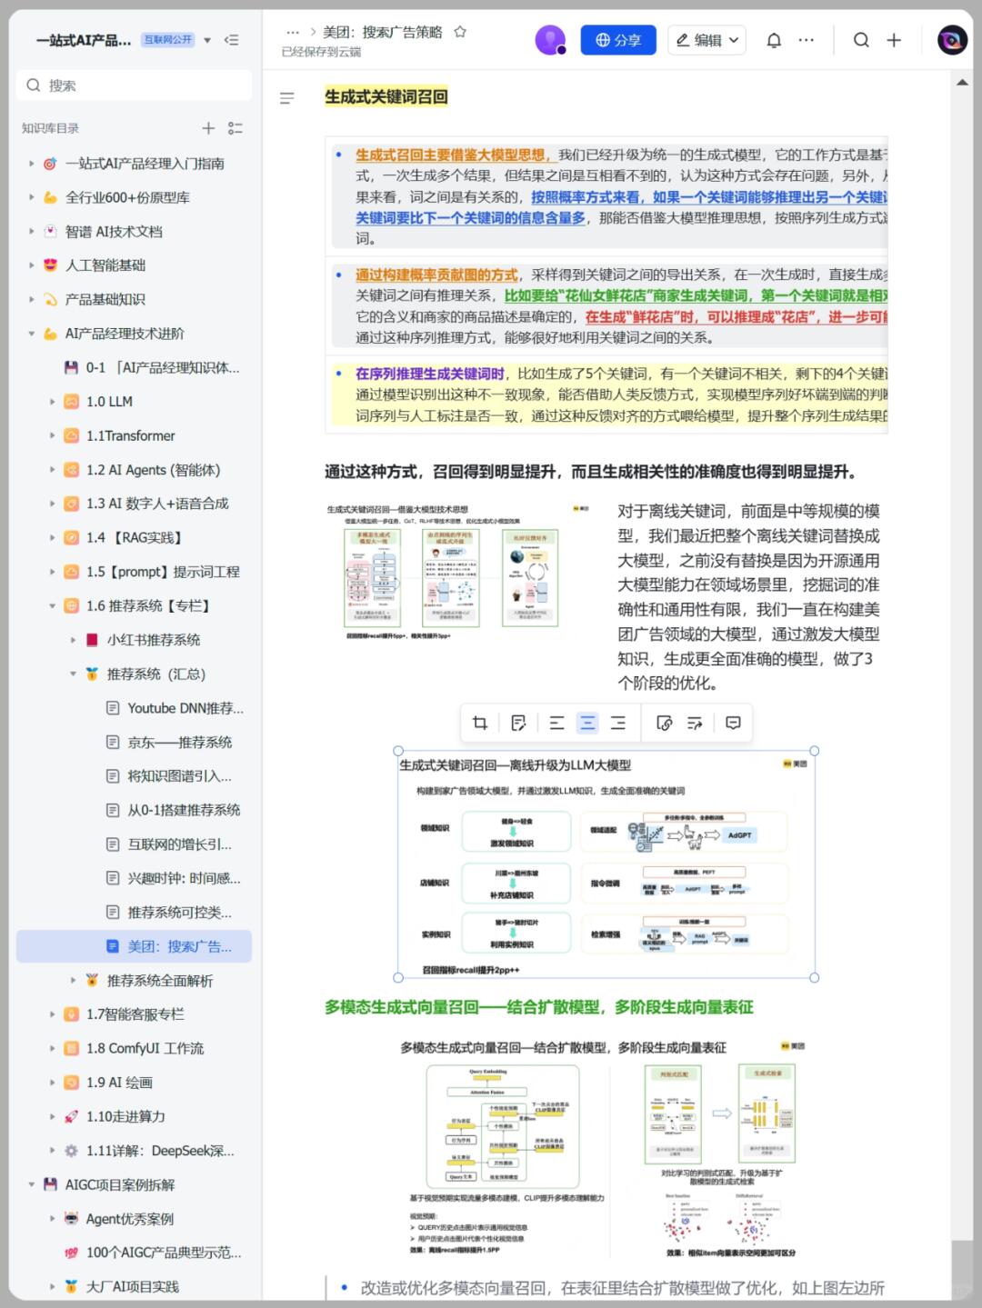Align the image to the left
This screenshot has width=982, height=1308.
click(x=557, y=723)
